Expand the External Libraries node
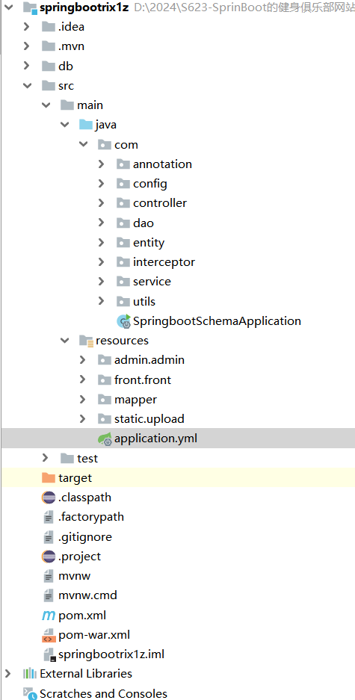This screenshot has width=355, height=700. pyautogui.click(x=7, y=674)
